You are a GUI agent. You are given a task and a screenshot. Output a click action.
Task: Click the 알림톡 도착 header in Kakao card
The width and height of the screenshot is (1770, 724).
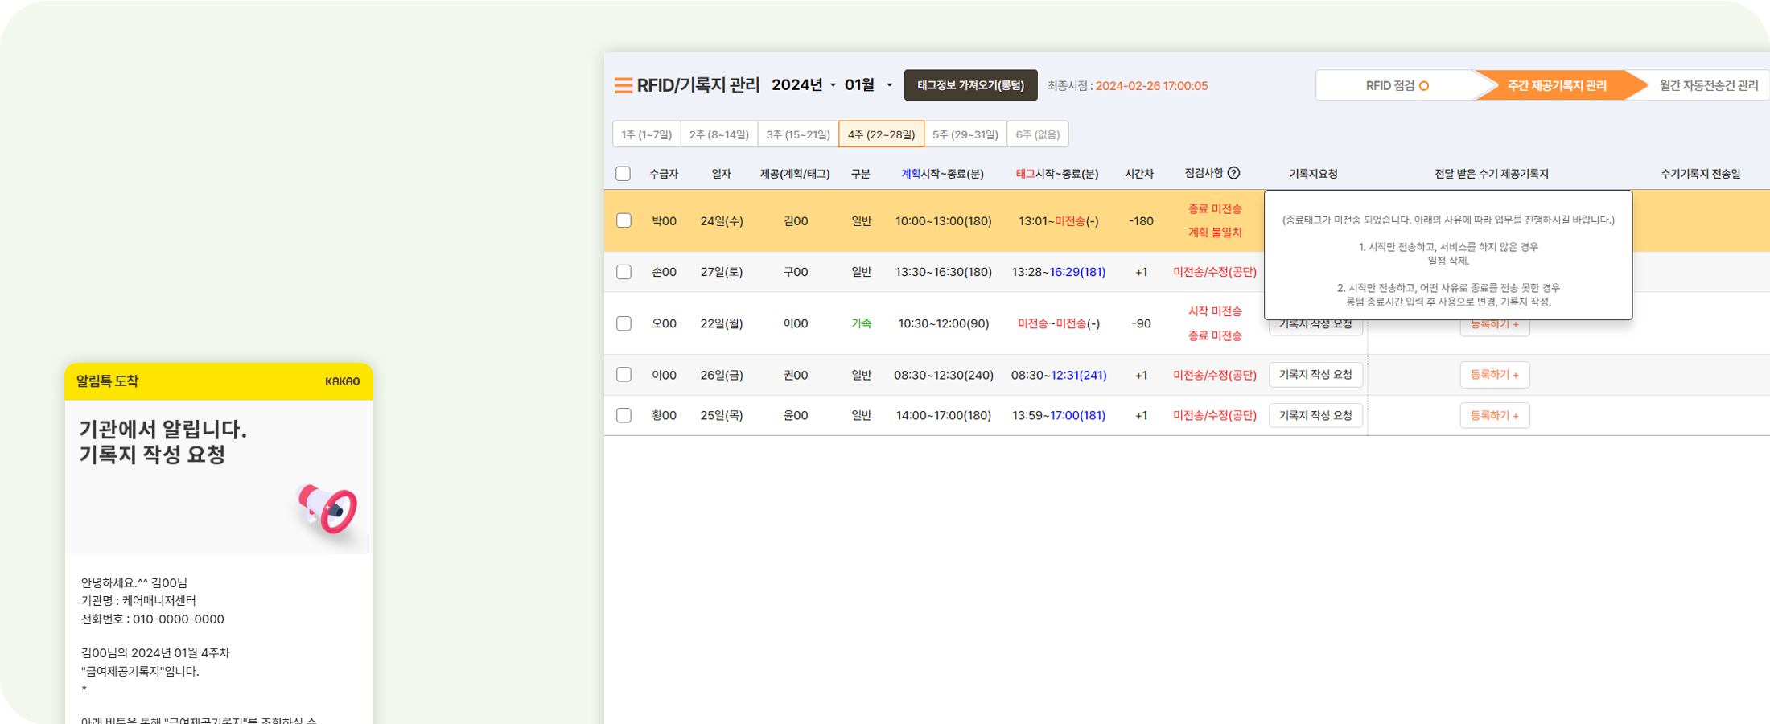(107, 381)
